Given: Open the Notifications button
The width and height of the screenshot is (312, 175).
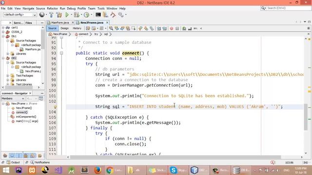Looking at the screenshot, I should point(40,162).
